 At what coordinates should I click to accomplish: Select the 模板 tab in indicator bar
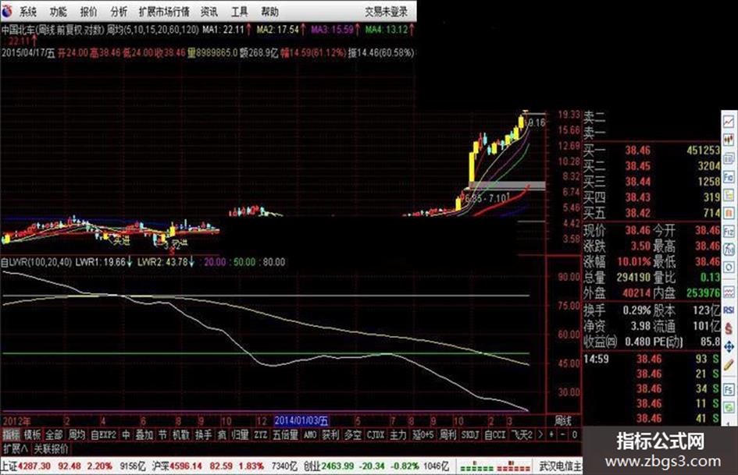(x=33, y=434)
